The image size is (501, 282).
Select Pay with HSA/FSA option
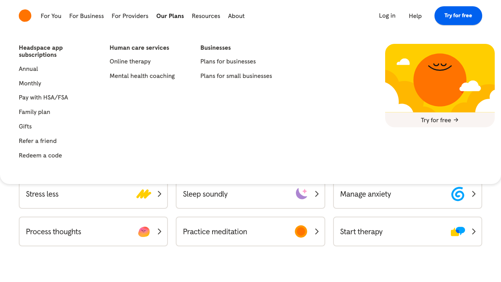pos(43,97)
